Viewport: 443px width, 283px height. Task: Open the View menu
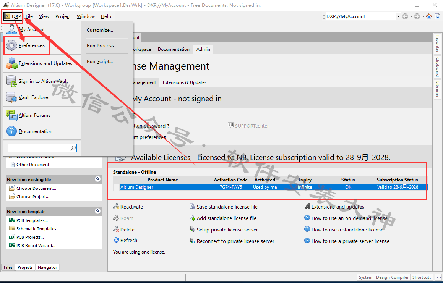[44, 16]
